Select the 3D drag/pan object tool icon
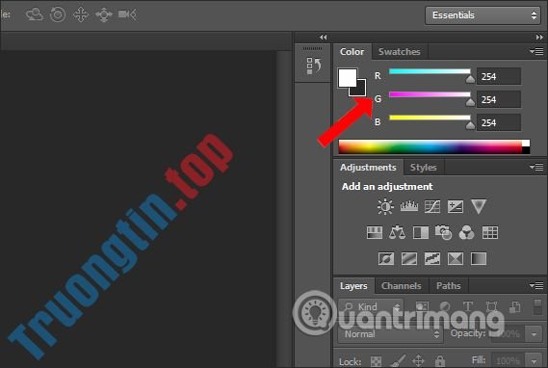 tap(81, 15)
